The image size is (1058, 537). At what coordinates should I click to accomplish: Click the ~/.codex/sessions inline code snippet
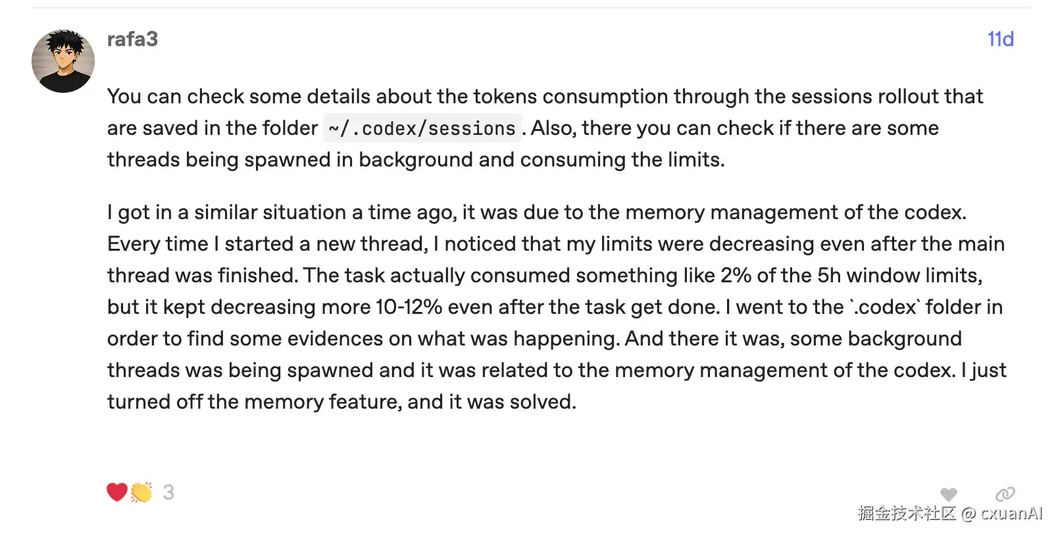click(x=422, y=128)
